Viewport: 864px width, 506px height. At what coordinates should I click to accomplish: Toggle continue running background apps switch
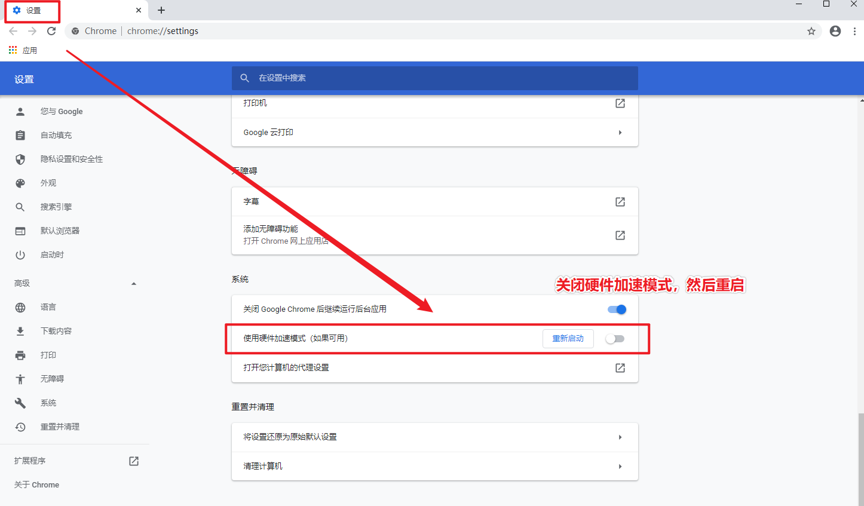point(617,309)
